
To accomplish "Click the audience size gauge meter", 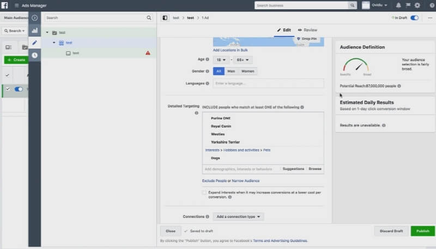I will pyautogui.click(x=356, y=65).
